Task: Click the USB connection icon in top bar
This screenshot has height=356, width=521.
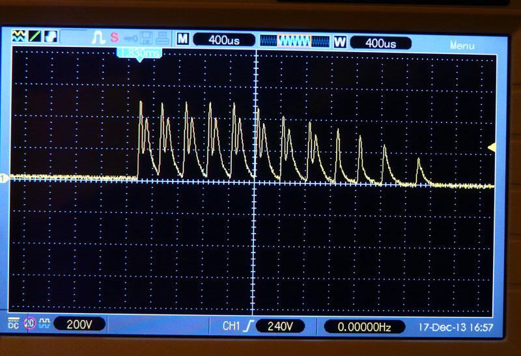Action: pos(131,39)
